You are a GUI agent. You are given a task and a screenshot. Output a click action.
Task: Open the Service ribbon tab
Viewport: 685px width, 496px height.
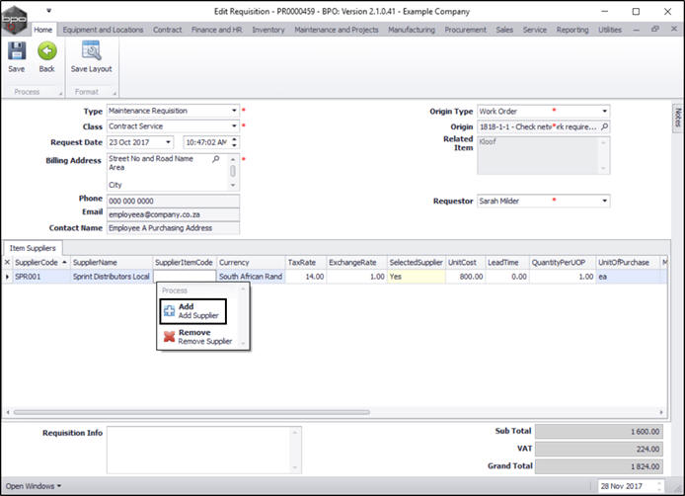(x=535, y=30)
